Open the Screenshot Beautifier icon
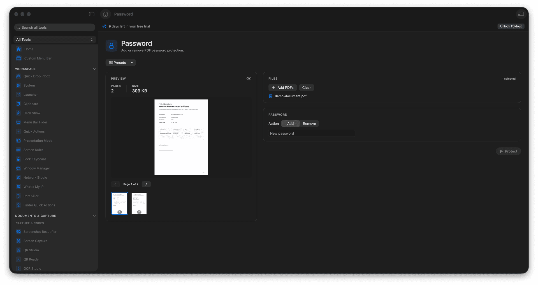Image resolution: width=538 pixels, height=285 pixels. [x=18, y=232]
